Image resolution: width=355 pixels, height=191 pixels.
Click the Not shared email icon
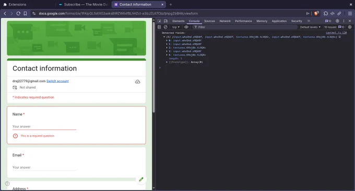[x=15, y=87]
